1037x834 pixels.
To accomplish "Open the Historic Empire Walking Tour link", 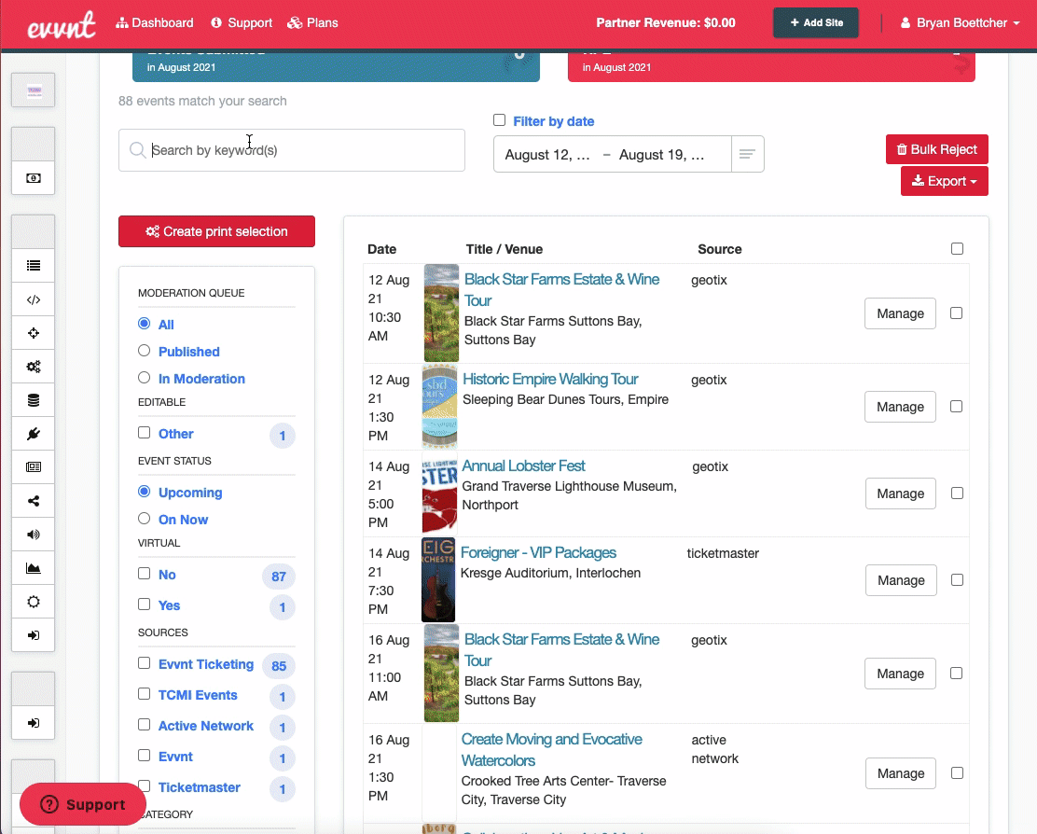I will (x=550, y=379).
